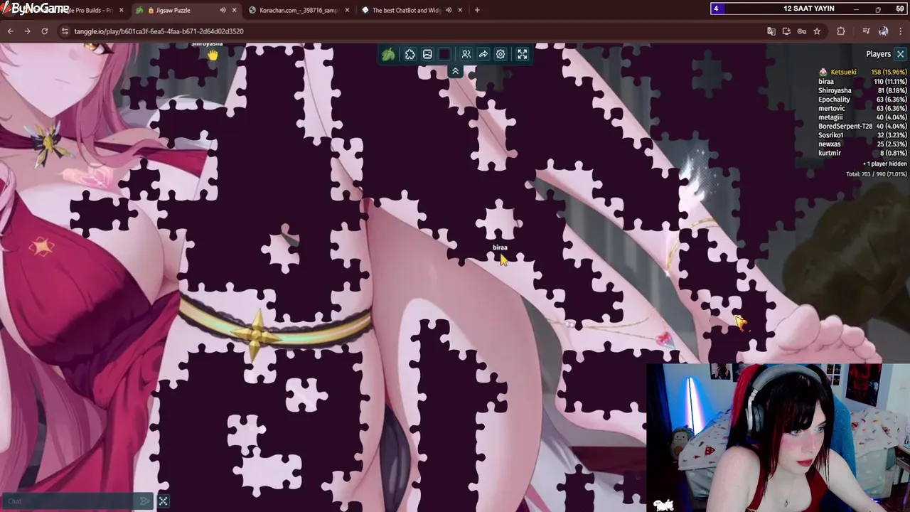Image resolution: width=910 pixels, height=512 pixels.
Task: Open the media control icon
Action: click(x=866, y=31)
